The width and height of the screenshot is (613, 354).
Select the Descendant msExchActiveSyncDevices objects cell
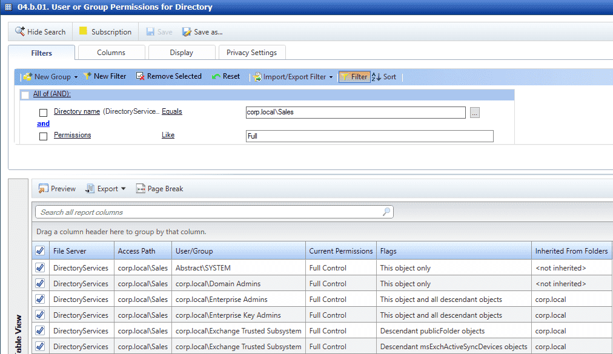454,346
